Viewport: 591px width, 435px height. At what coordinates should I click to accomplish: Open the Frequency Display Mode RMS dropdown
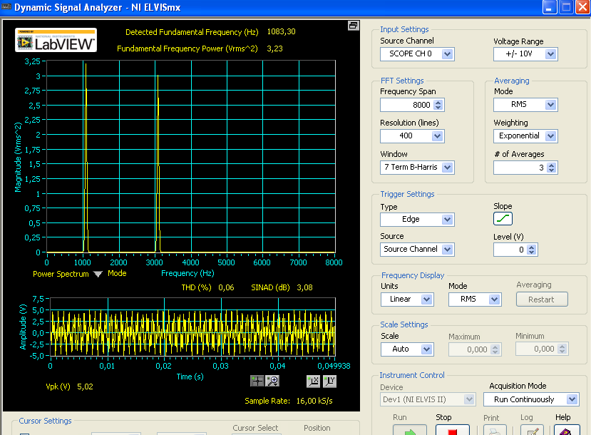(x=494, y=300)
